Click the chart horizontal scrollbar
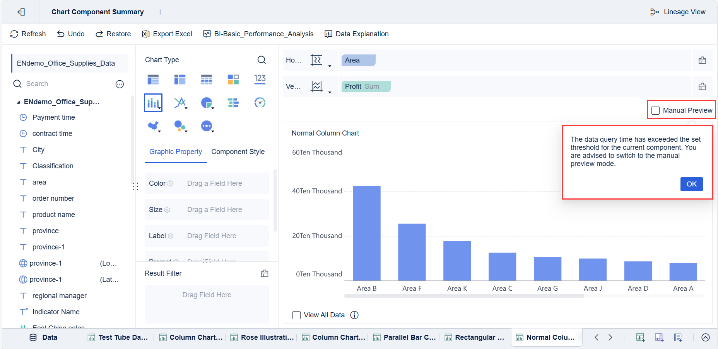718x349 pixels. [x=464, y=296]
